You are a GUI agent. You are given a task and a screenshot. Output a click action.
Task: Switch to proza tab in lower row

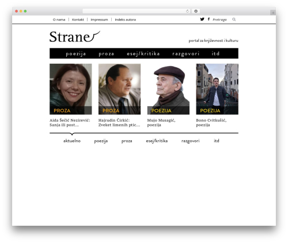(127, 141)
